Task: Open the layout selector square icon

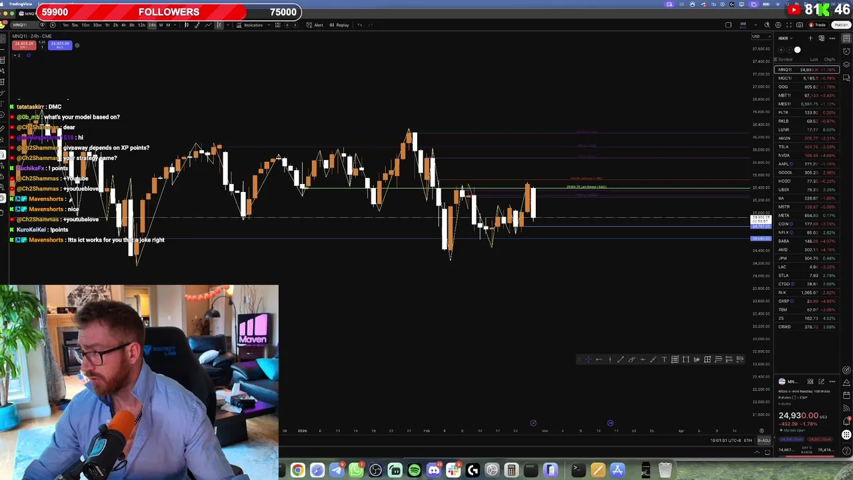Action: tap(728, 25)
